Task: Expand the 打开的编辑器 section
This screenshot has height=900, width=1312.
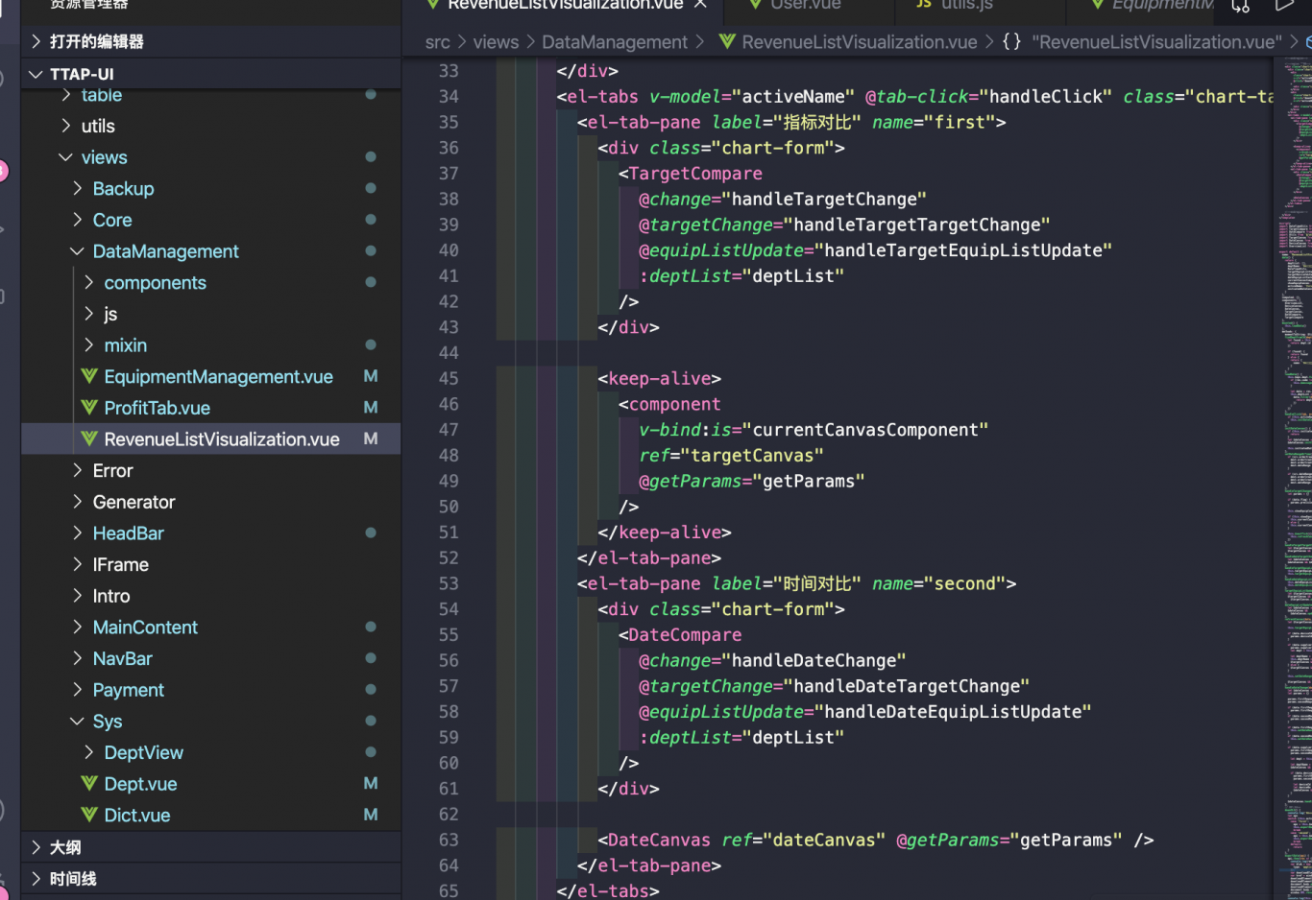Action: tap(211, 41)
